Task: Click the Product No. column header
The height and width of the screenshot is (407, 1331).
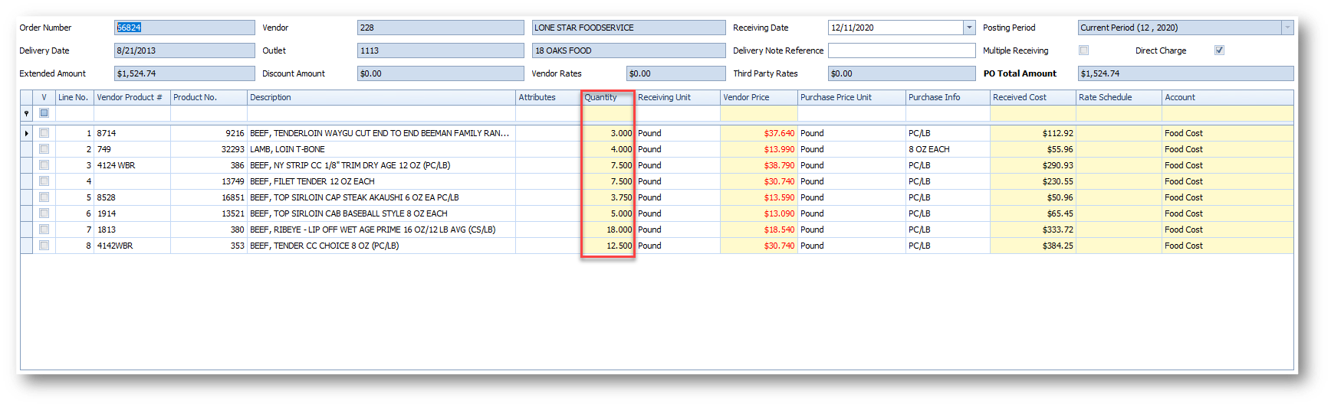Action: pos(209,98)
